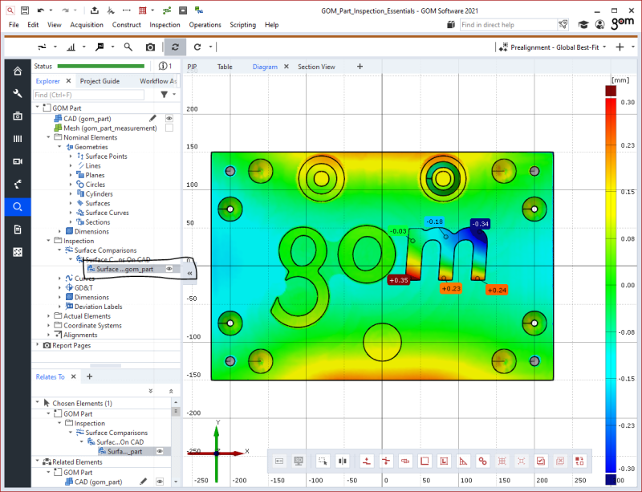
Task: Check the Mesh (gom_part_measurement) visibility box
Action: tap(169, 128)
